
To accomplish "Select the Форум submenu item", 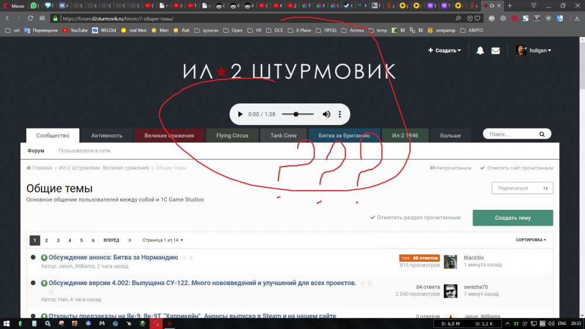I will [x=36, y=151].
